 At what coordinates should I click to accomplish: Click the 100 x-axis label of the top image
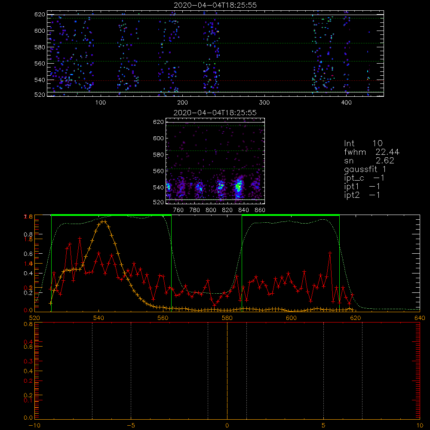[x=101, y=103]
